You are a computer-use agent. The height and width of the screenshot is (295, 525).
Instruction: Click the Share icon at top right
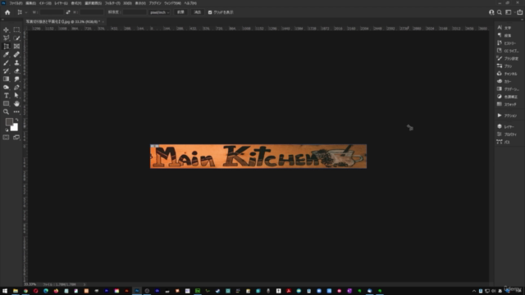tap(519, 12)
